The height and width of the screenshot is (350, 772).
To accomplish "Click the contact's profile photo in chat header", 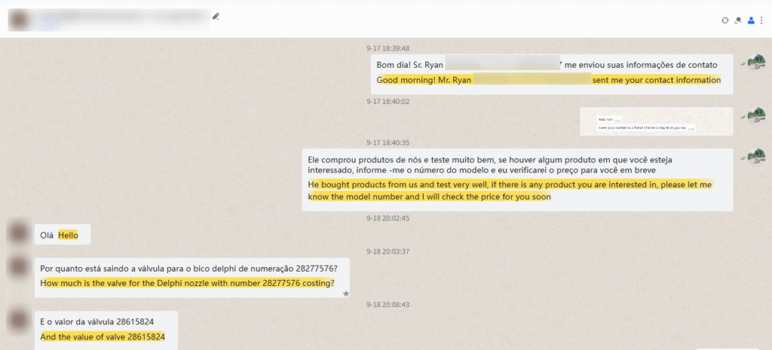I will pos(20,20).
